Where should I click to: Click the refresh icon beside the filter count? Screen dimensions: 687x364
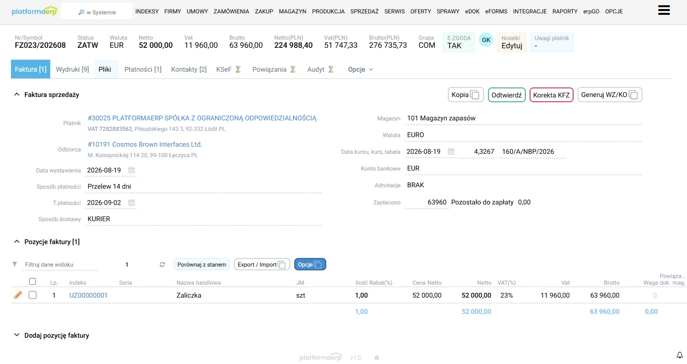click(162, 265)
